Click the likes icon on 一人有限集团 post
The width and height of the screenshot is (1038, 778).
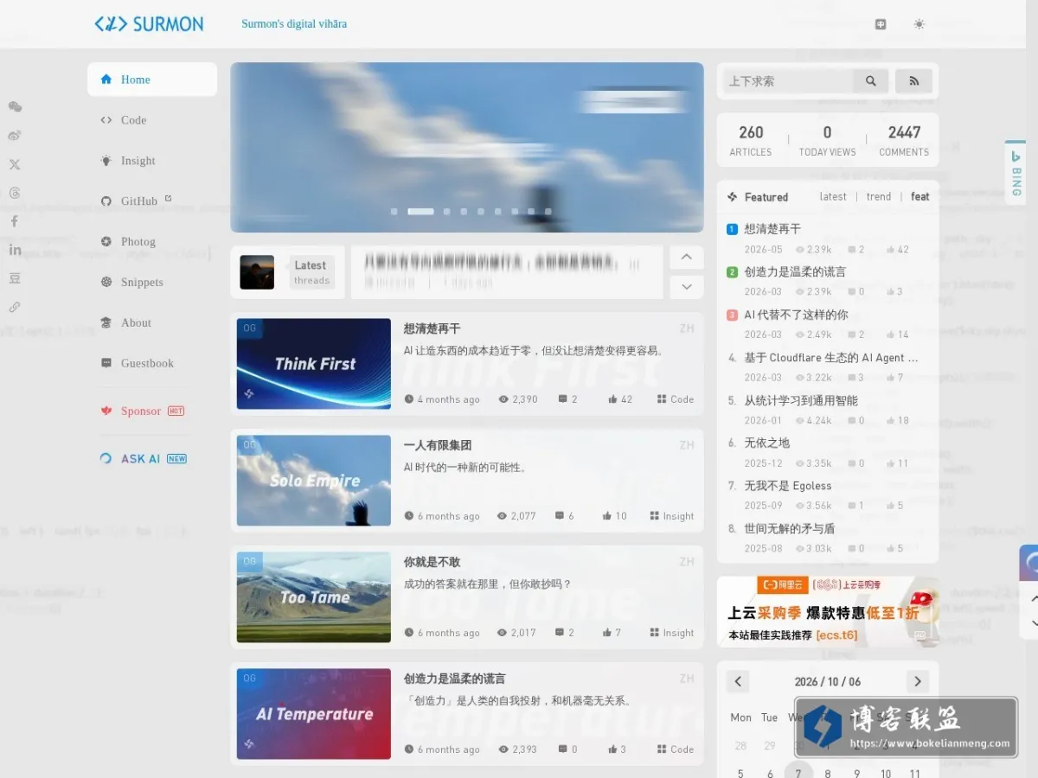click(608, 516)
